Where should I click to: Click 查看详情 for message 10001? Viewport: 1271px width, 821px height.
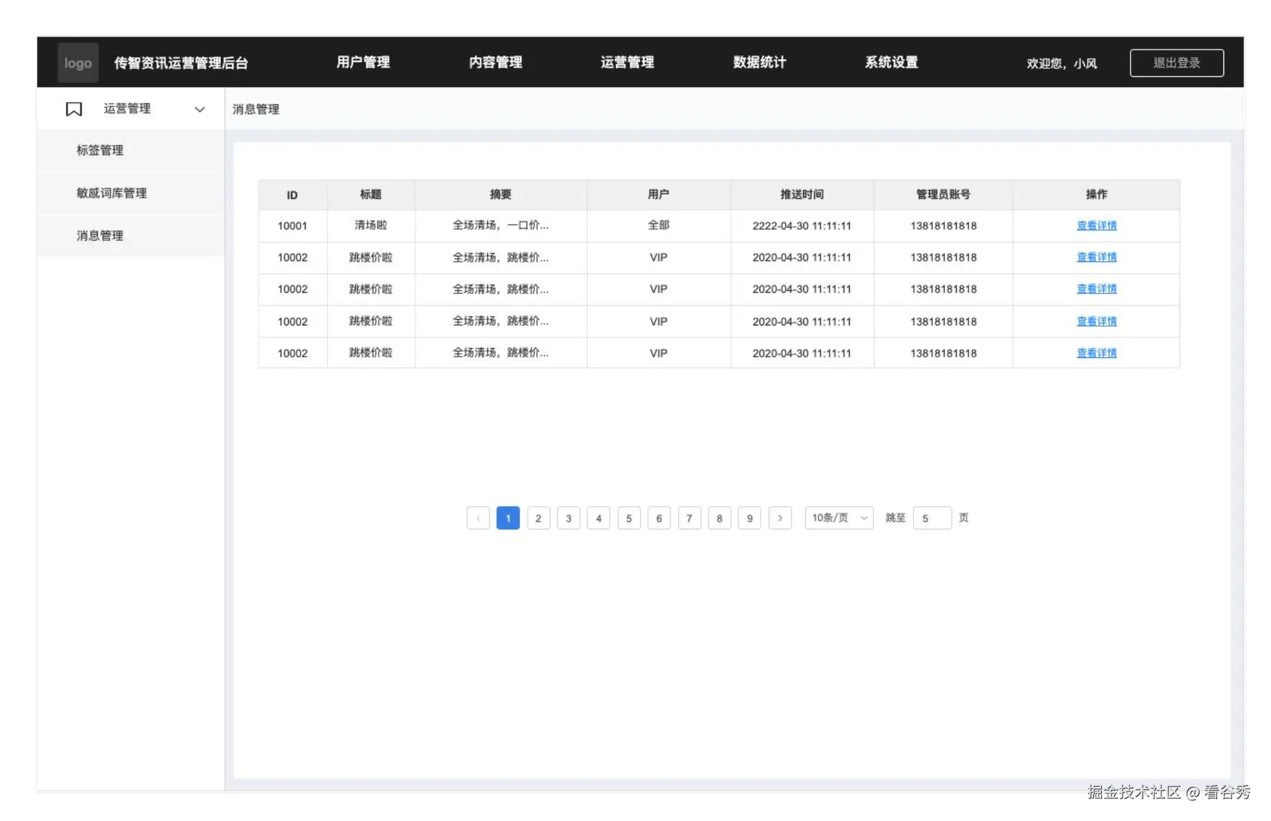pos(1096,226)
